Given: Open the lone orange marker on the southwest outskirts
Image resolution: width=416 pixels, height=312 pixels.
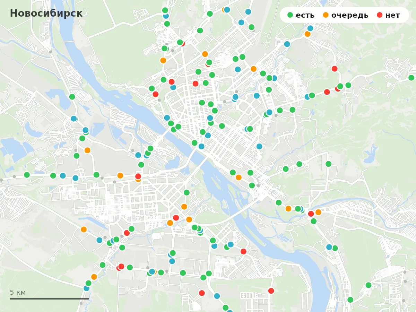Looking at the screenshot, I should pos(84,229).
